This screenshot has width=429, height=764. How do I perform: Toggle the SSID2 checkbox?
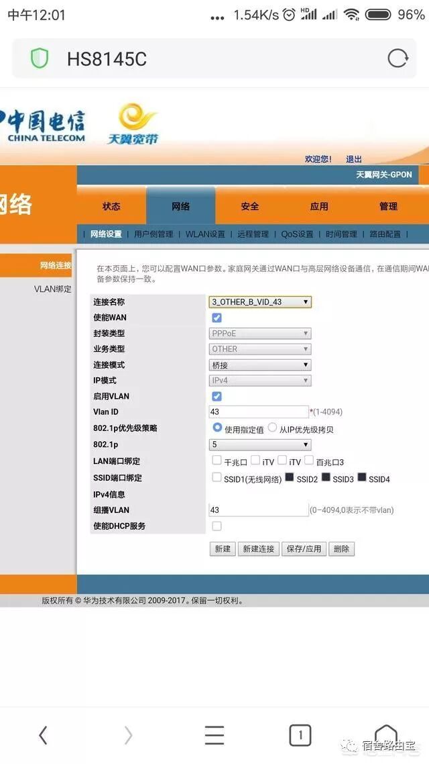point(290,477)
